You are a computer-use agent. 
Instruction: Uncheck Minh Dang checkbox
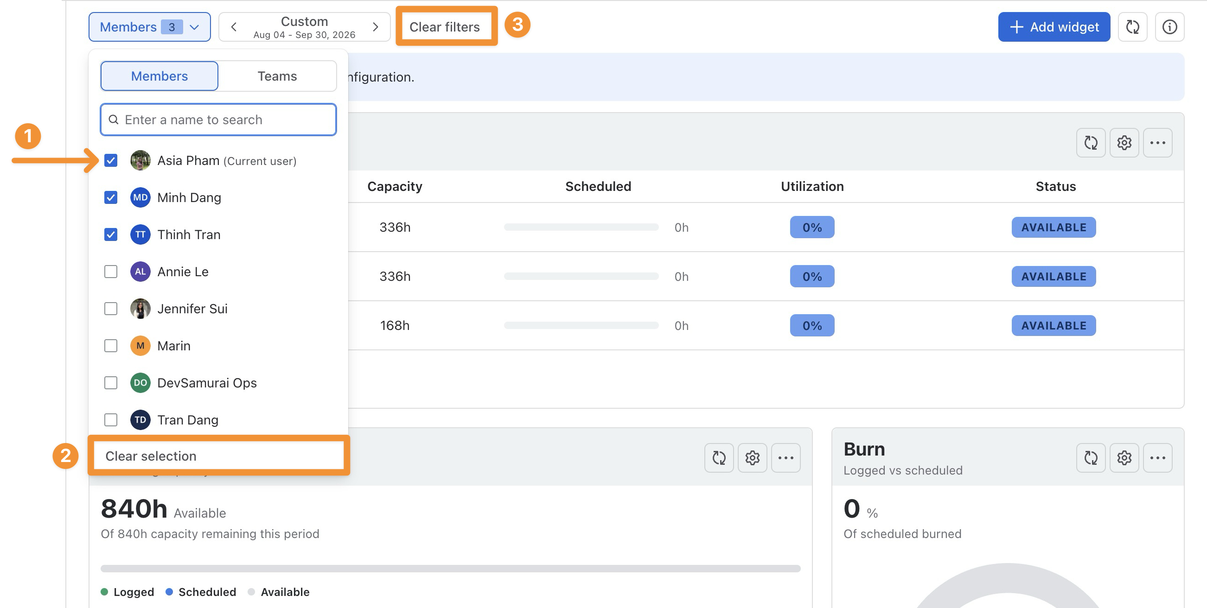click(110, 198)
